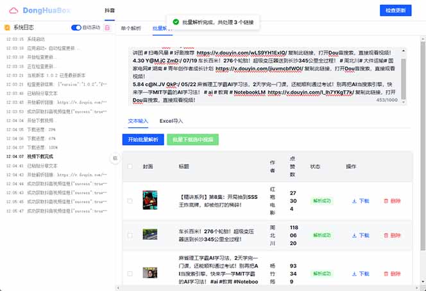Click like count 27304 in first row

pyautogui.click(x=293, y=201)
